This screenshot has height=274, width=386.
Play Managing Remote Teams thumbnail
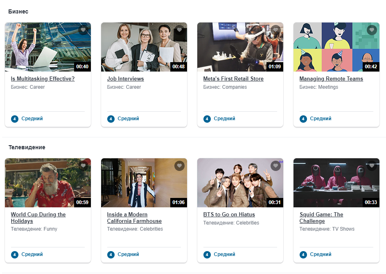pyautogui.click(x=336, y=47)
